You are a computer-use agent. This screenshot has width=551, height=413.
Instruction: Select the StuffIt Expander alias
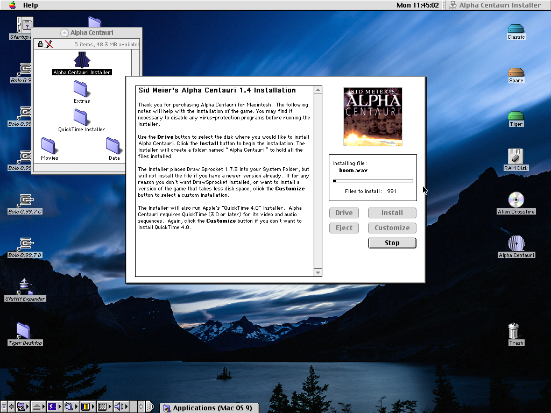click(25, 287)
